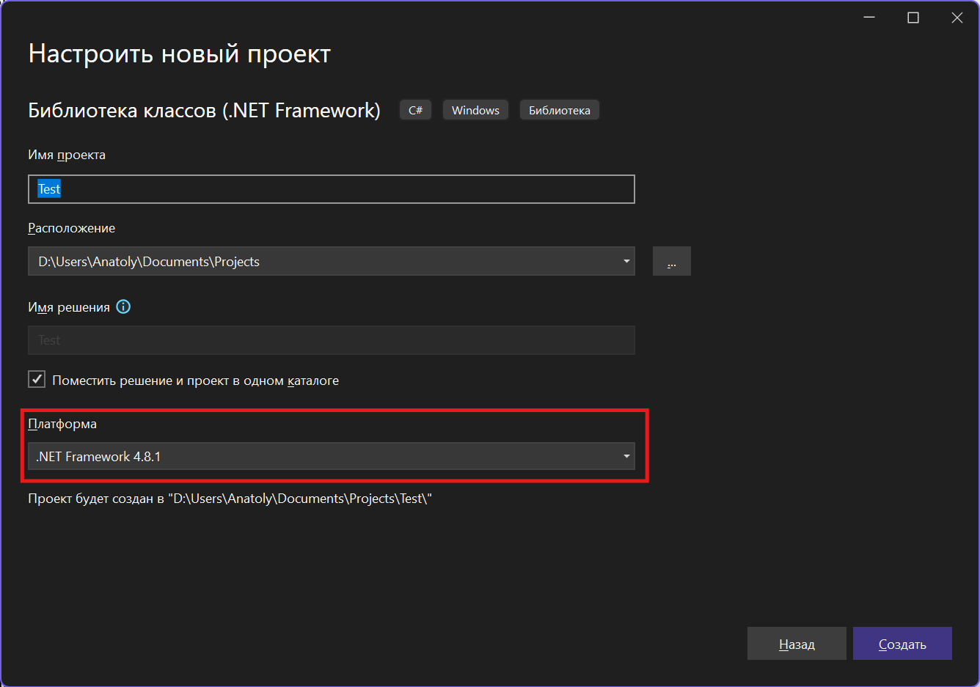Click the Библиотека project type tag
This screenshot has width=980, height=687.
point(559,109)
